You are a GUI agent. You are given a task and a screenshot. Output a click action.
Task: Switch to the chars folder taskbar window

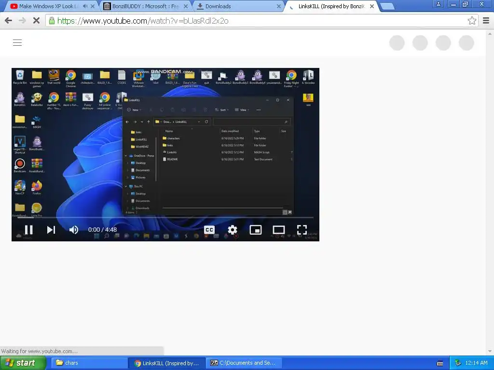click(89, 363)
